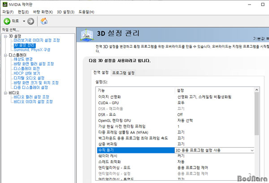Open Surround, PhysX 구성 link
269x183 pixels.
pos(32,50)
